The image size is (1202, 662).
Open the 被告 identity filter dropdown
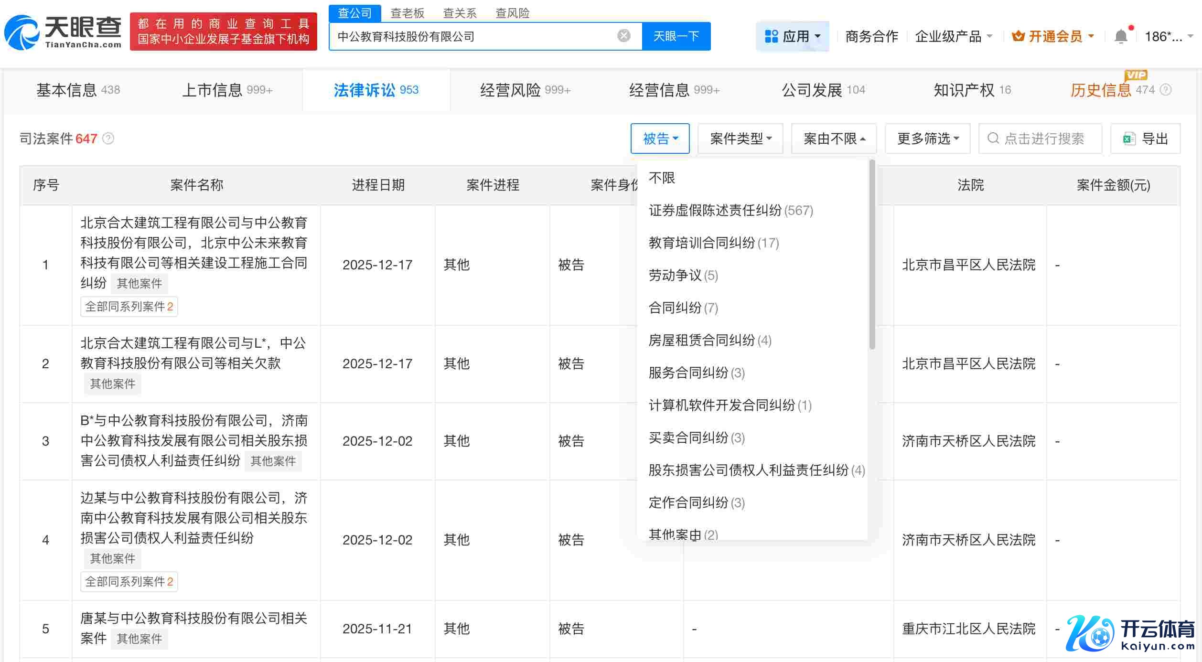coord(660,139)
